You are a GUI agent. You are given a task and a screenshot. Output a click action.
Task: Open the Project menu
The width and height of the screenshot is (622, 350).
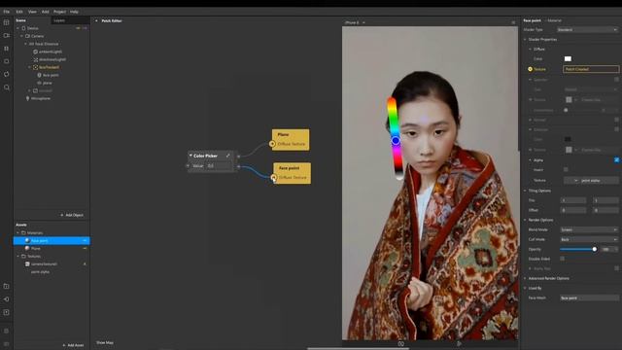coord(59,12)
